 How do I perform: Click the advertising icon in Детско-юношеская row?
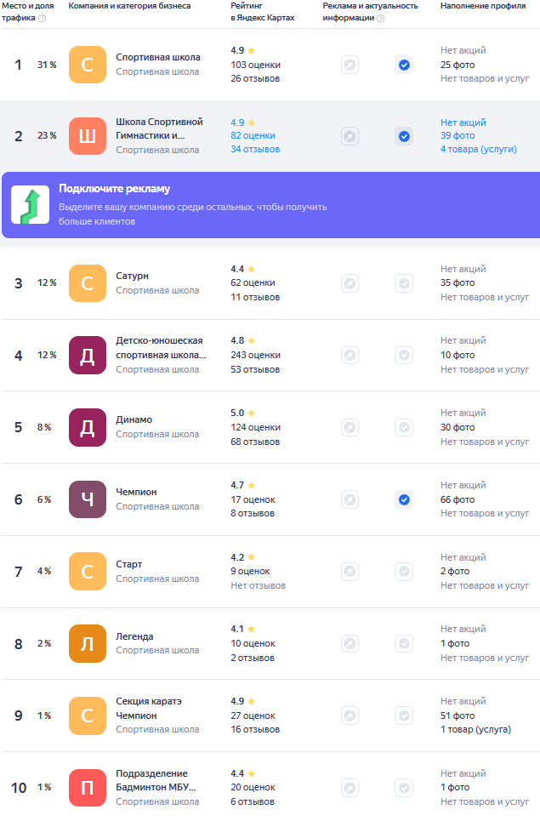[x=350, y=356]
